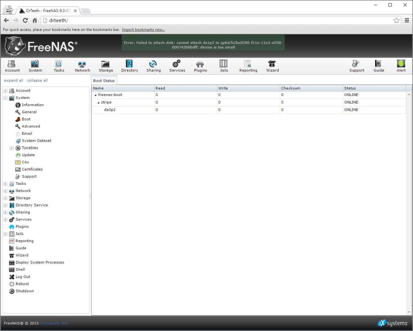
Task: Open the Sharing toolbar icon
Action: pos(153,66)
